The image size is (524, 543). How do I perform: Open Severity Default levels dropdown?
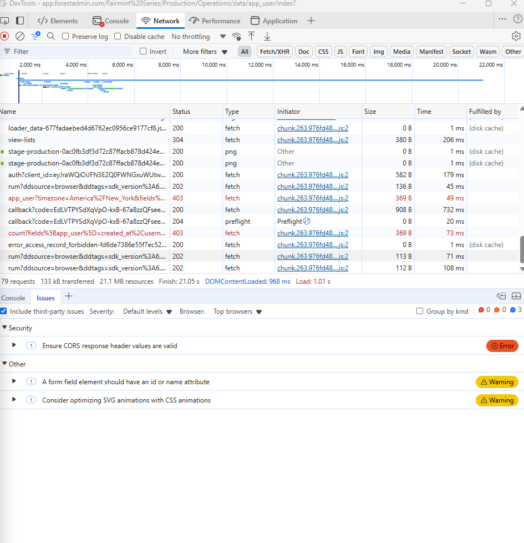[x=147, y=311]
